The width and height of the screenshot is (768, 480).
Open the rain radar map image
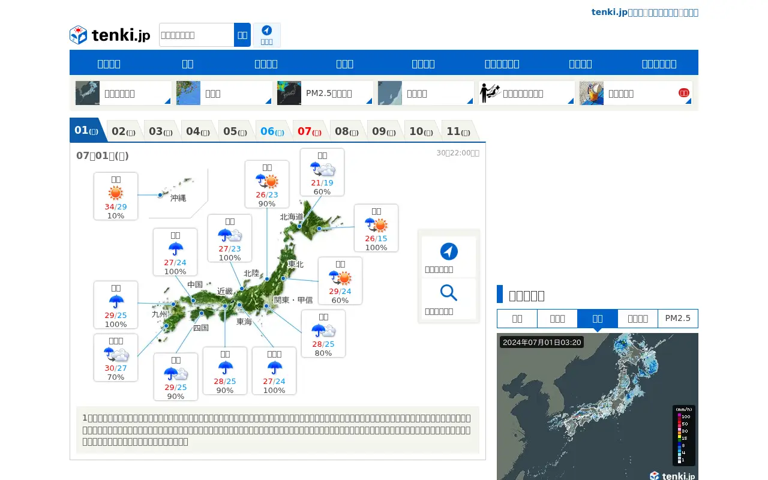[x=598, y=407]
